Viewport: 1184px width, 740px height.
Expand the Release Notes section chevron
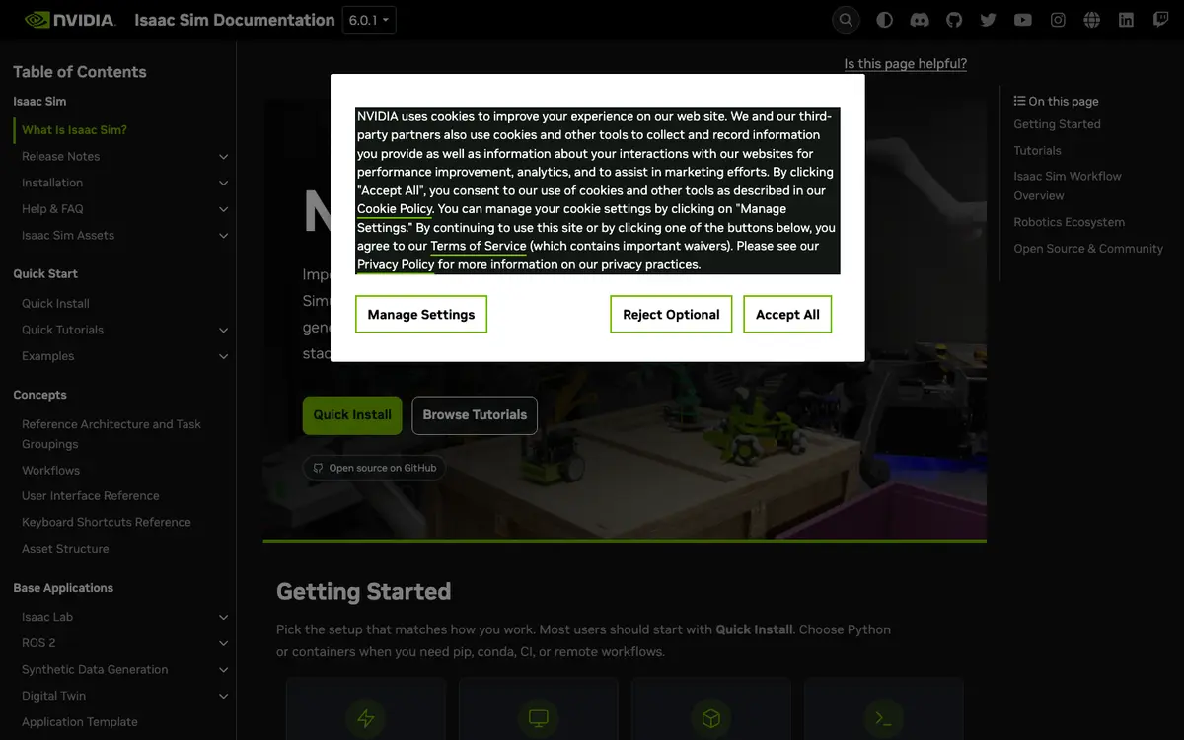tap(223, 157)
